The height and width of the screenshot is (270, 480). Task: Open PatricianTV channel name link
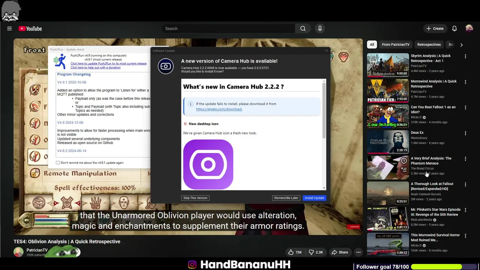(37, 250)
